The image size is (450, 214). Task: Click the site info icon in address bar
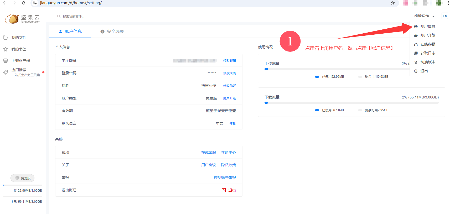35,3
